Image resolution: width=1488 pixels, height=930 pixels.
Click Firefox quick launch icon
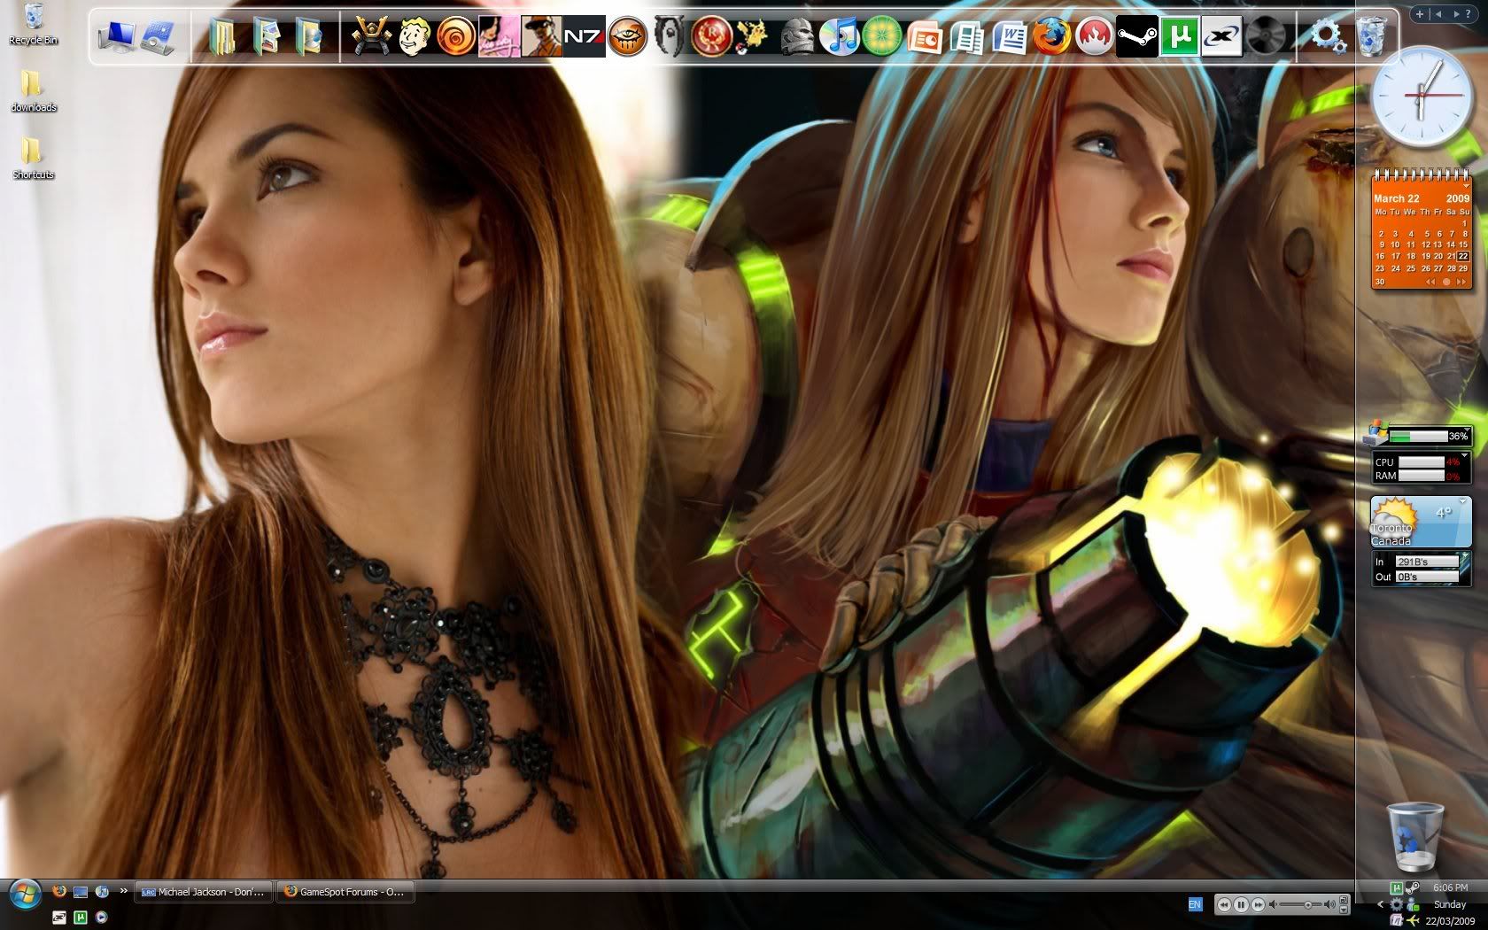coord(59,890)
